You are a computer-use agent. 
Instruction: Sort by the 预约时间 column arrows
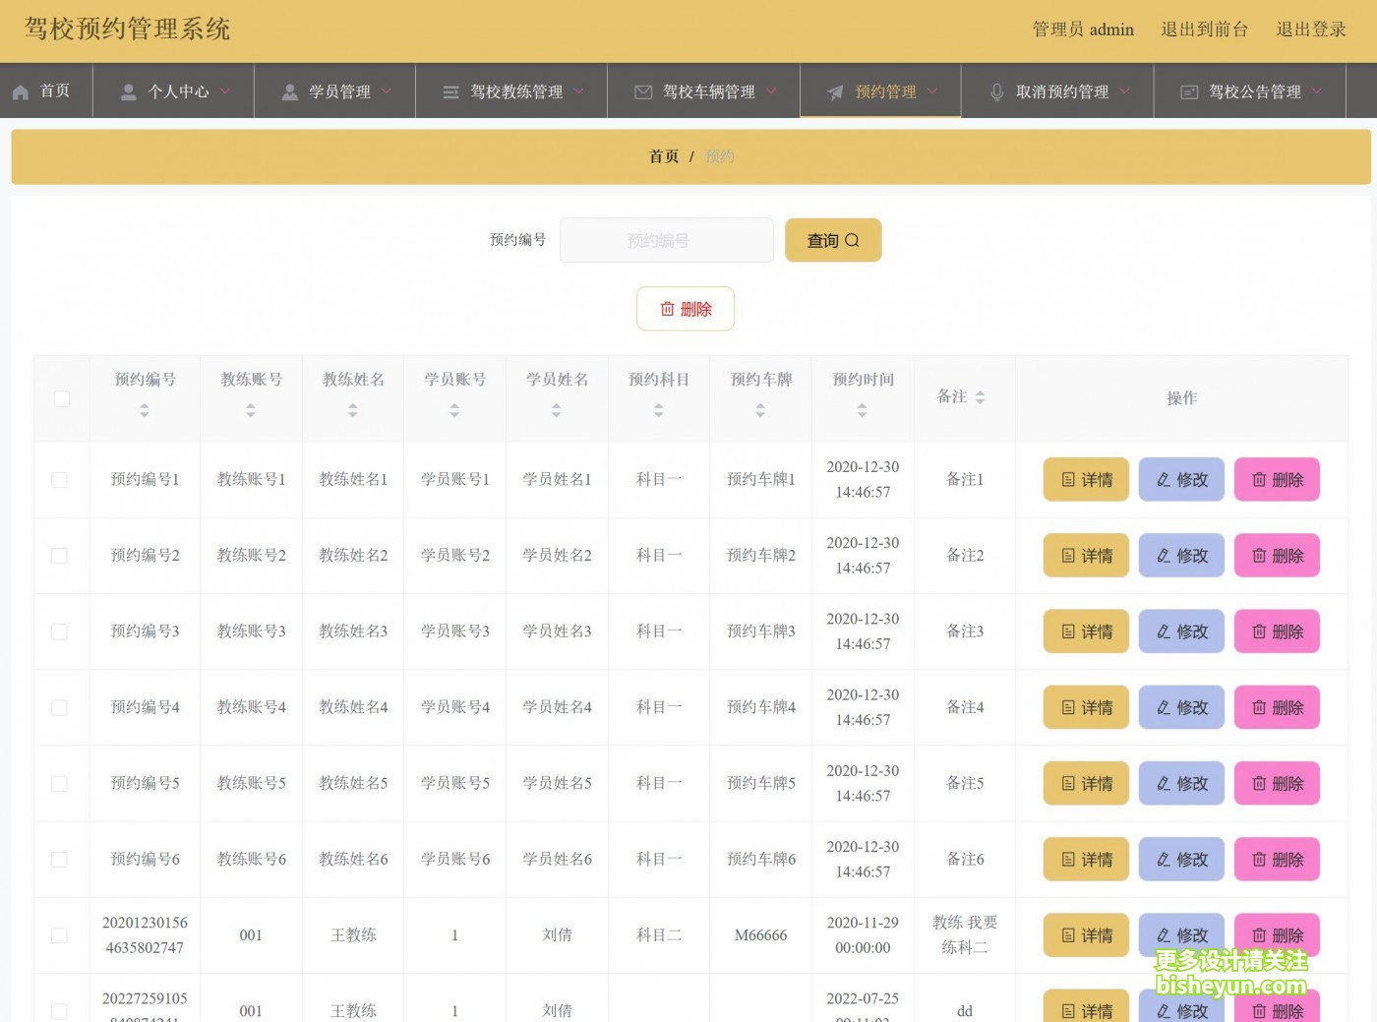(x=862, y=410)
